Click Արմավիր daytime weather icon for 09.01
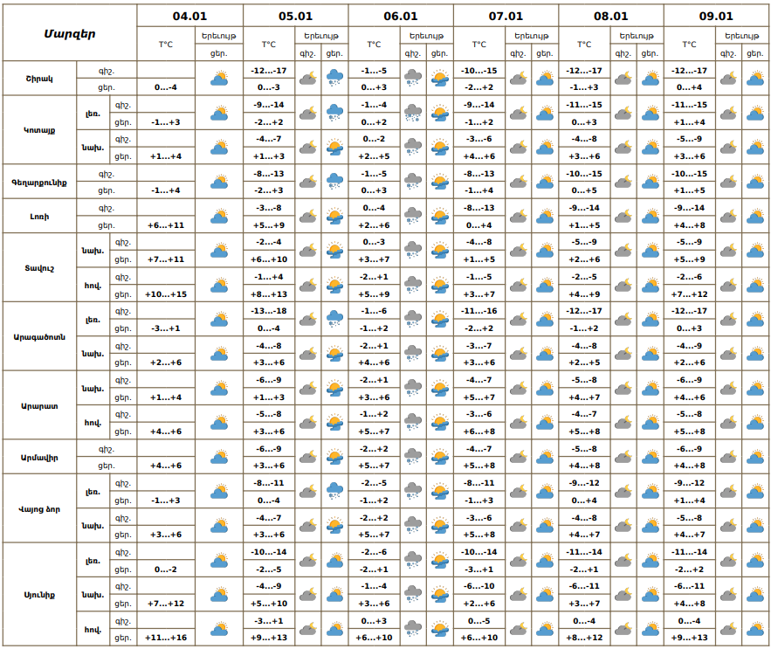The image size is (771, 649). 754,457
